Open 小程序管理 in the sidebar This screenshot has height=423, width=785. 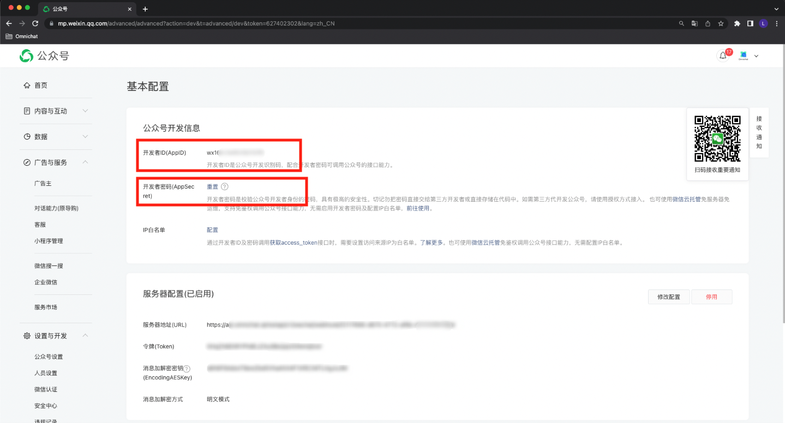pos(49,241)
